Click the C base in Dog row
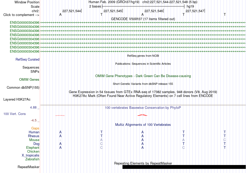Image resolution: width=246 pixels, height=173 pixels. coord(101,144)
